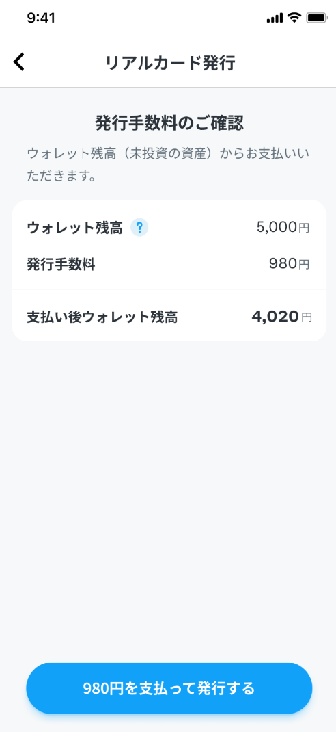The image size is (336, 732).
Task: Tap the divider line in fee card
Action: tap(169, 289)
